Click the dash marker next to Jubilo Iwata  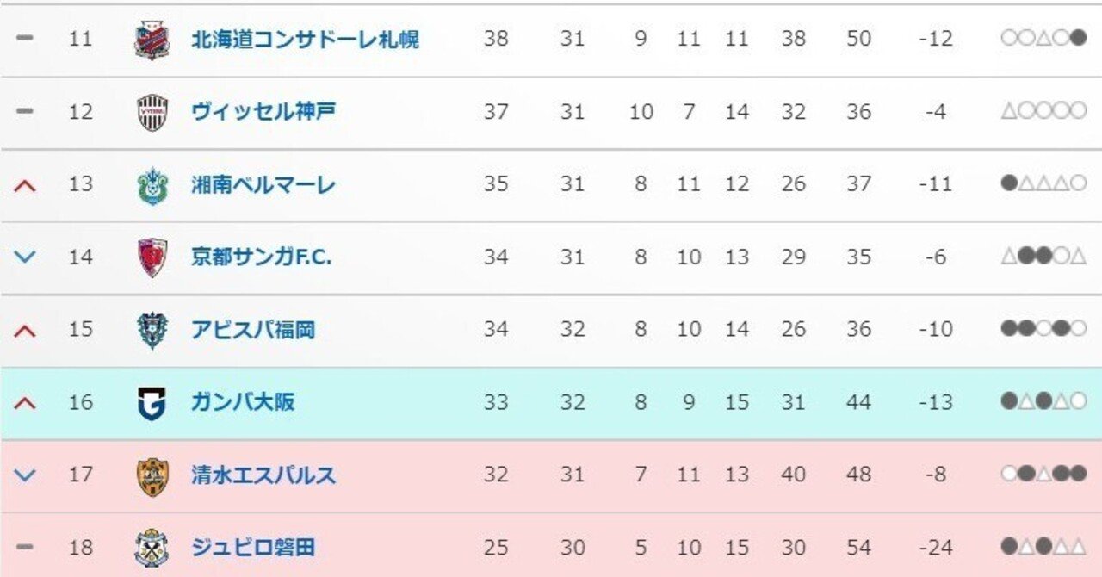point(23,546)
